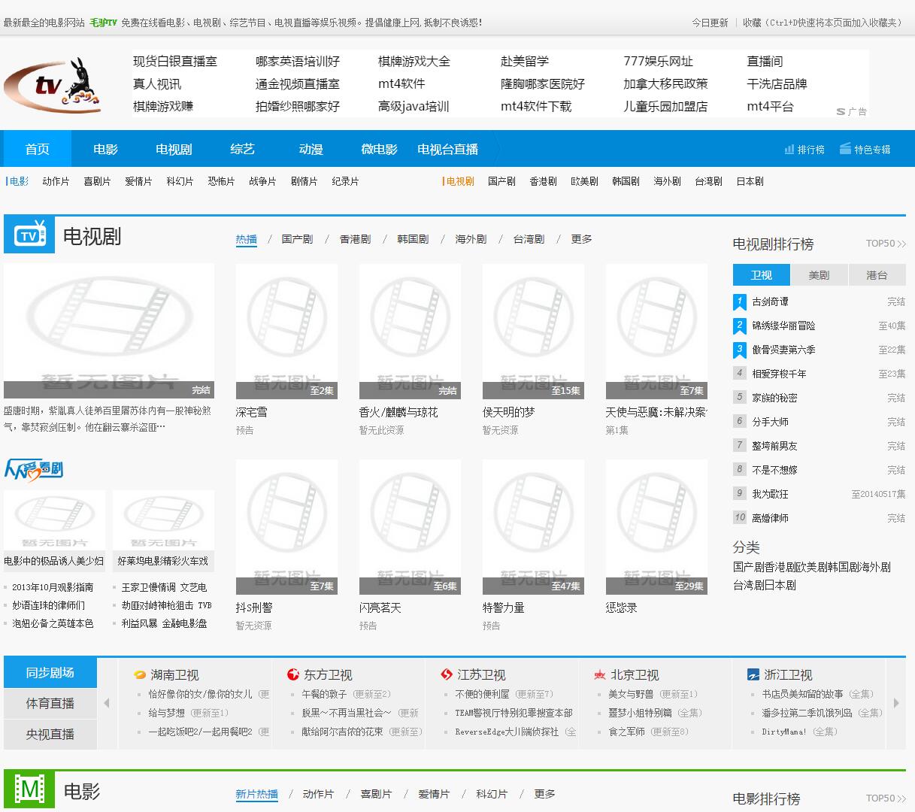This screenshot has height=812, width=915.
Task: Open the 闪亮茗天 title link
Action: click(380, 607)
